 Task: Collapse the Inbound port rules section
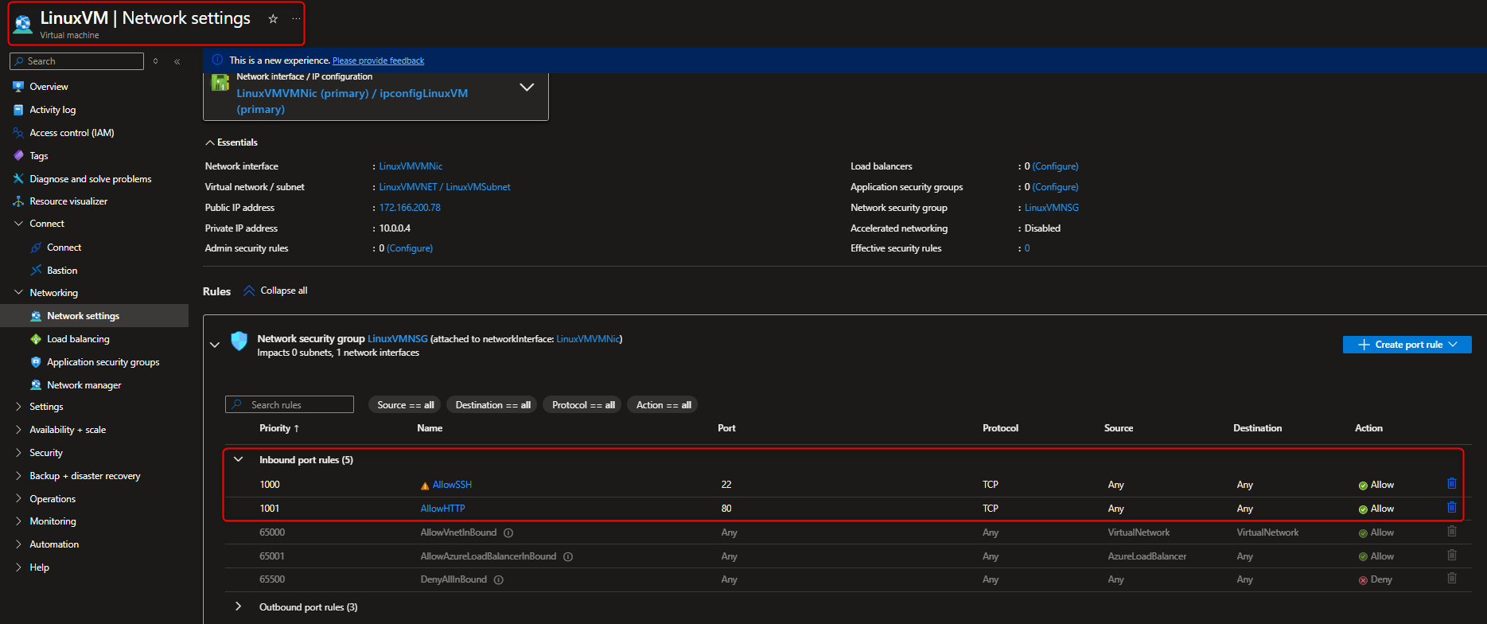pos(238,459)
